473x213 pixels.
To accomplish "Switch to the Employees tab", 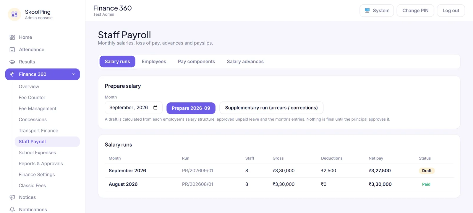I will pyautogui.click(x=154, y=62).
